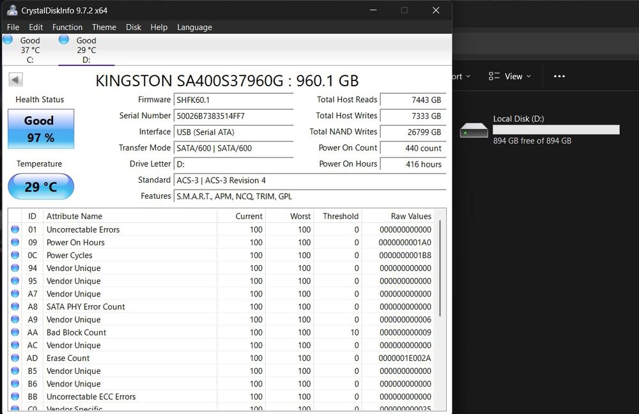The width and height of the screenshot is (639, 414).
Task: Click status orb for Bad Block Count
Action: point(15,332)
